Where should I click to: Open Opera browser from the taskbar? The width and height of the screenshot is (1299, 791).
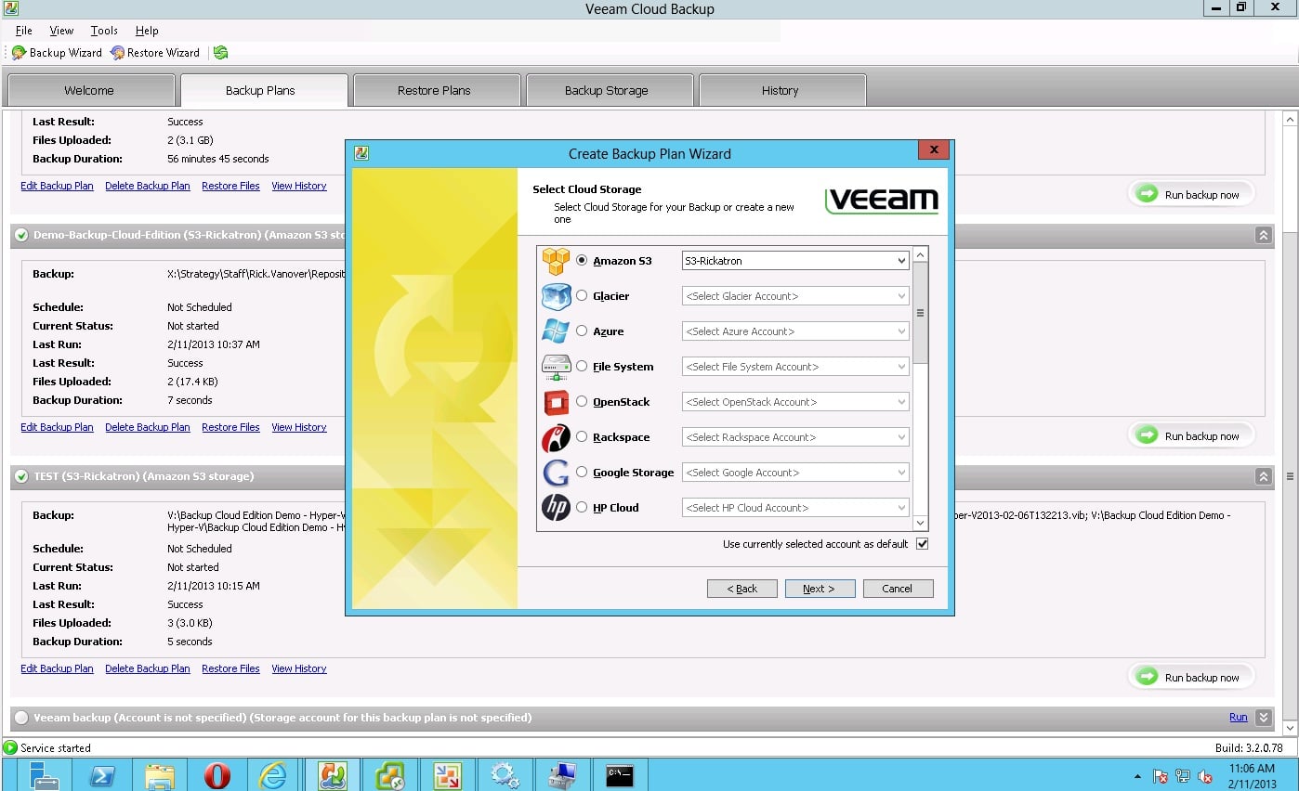click(217, 775)
